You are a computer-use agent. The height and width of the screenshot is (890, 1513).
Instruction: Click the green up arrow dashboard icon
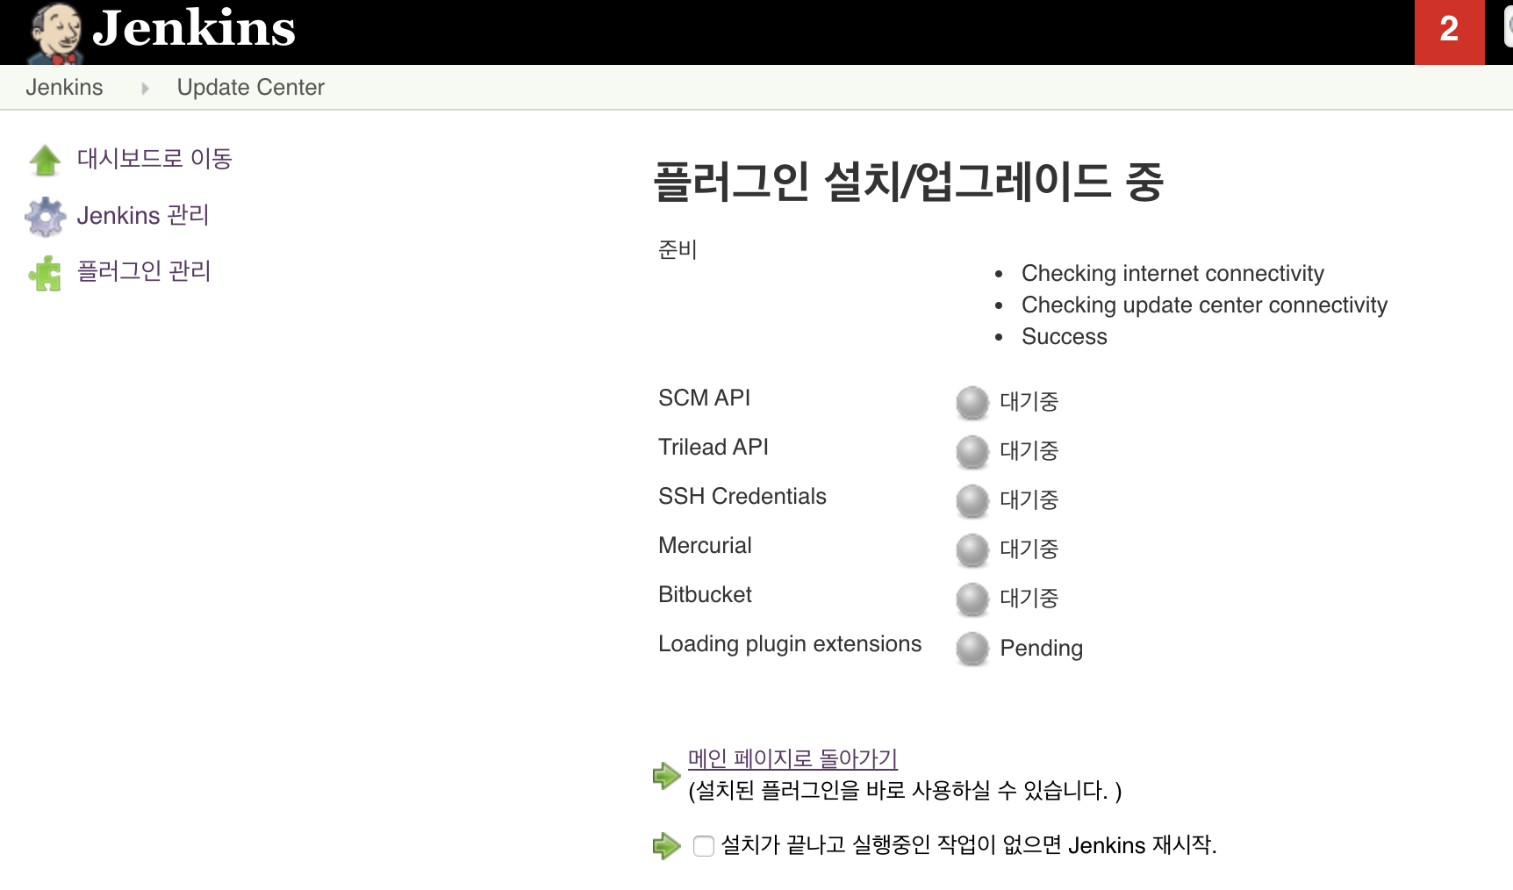(45, 160)
